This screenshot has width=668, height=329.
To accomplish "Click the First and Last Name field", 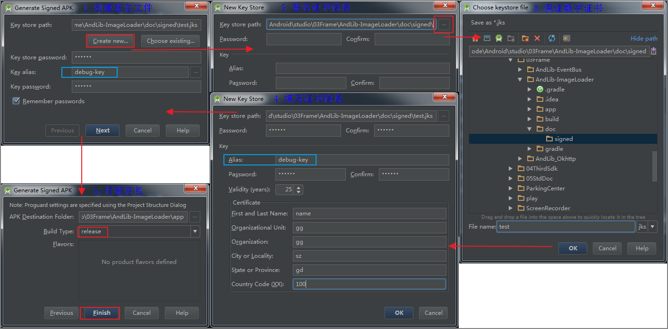I will pos(369,214).
